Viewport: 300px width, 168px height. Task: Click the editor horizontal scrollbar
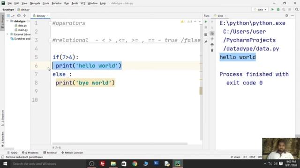120,144
